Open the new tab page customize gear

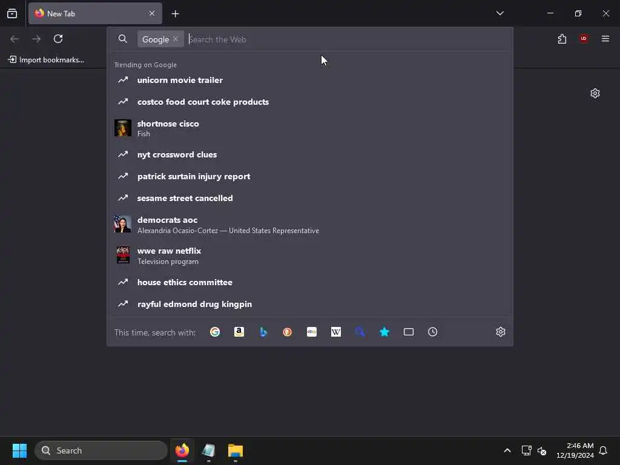[x=595, y=93]
